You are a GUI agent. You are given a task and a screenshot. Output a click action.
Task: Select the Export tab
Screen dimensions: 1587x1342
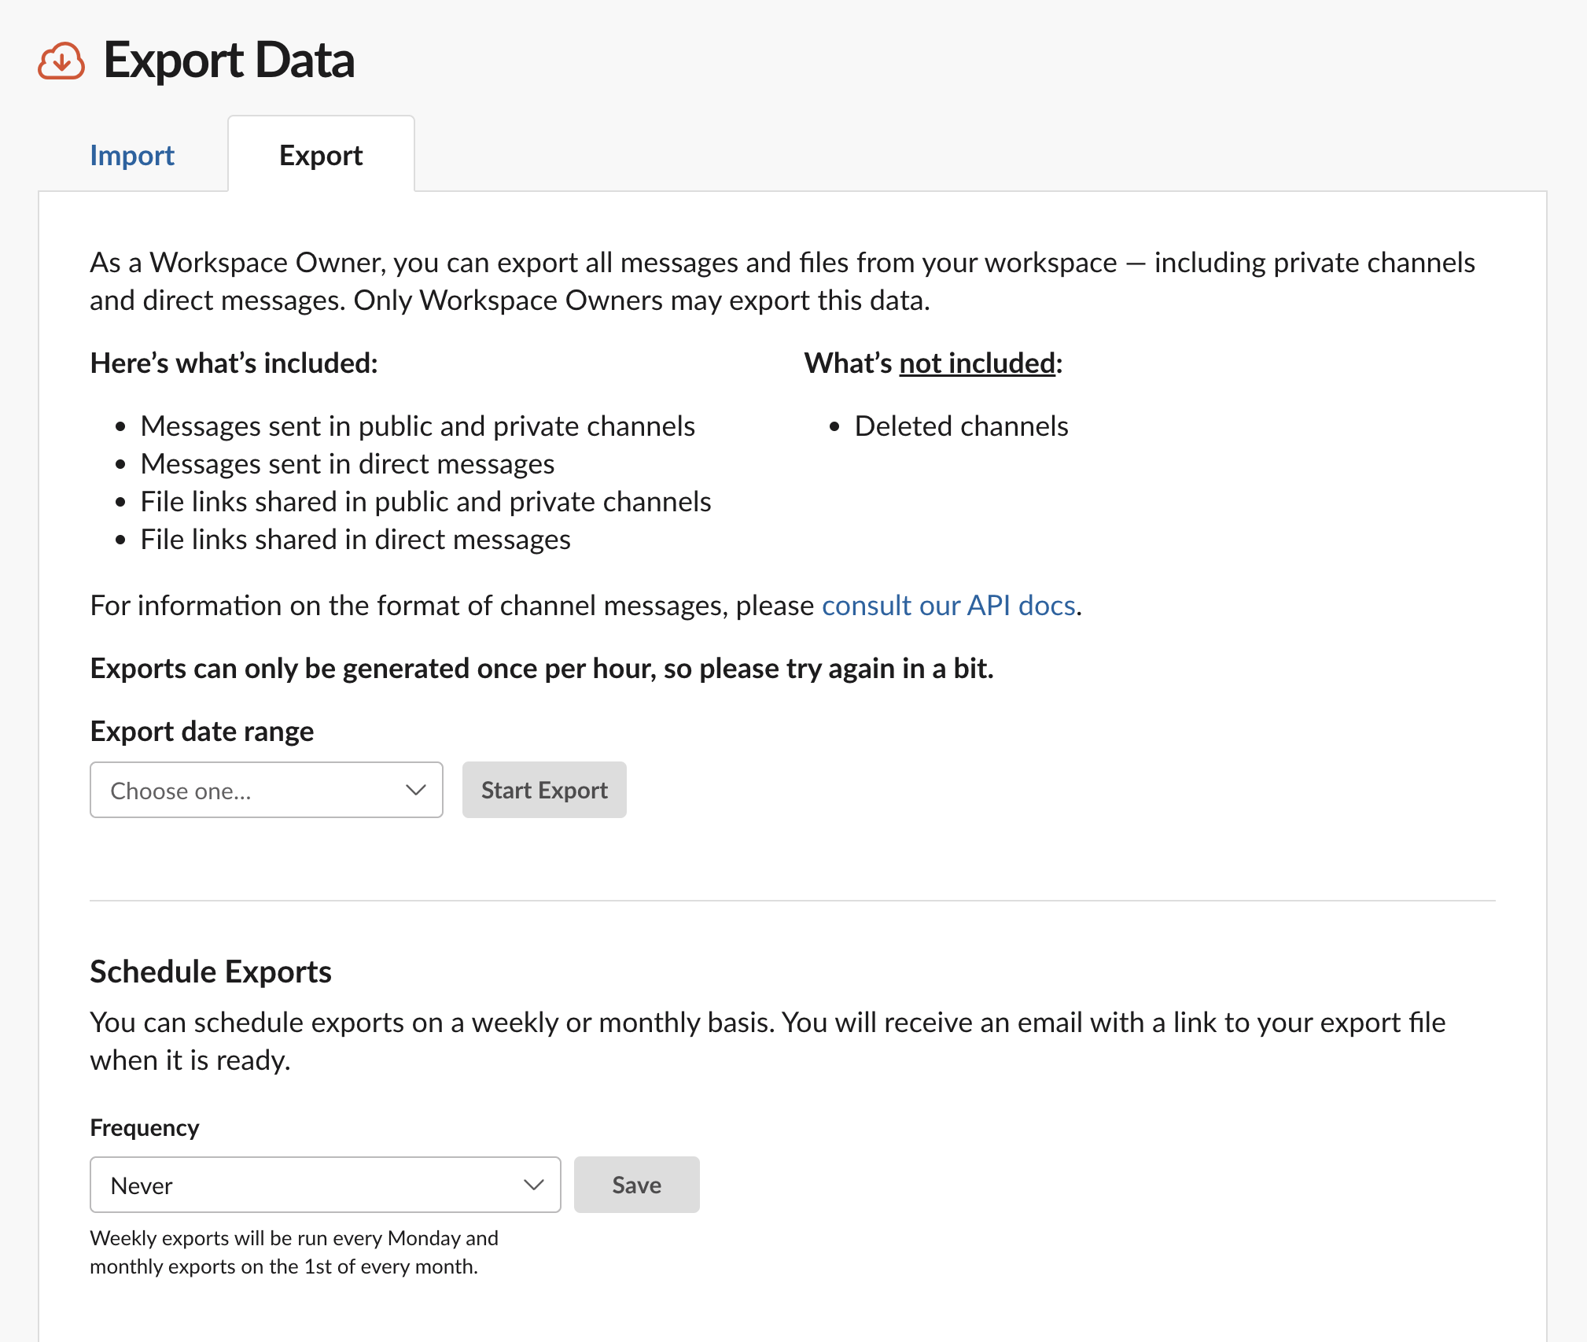(321, 155)
